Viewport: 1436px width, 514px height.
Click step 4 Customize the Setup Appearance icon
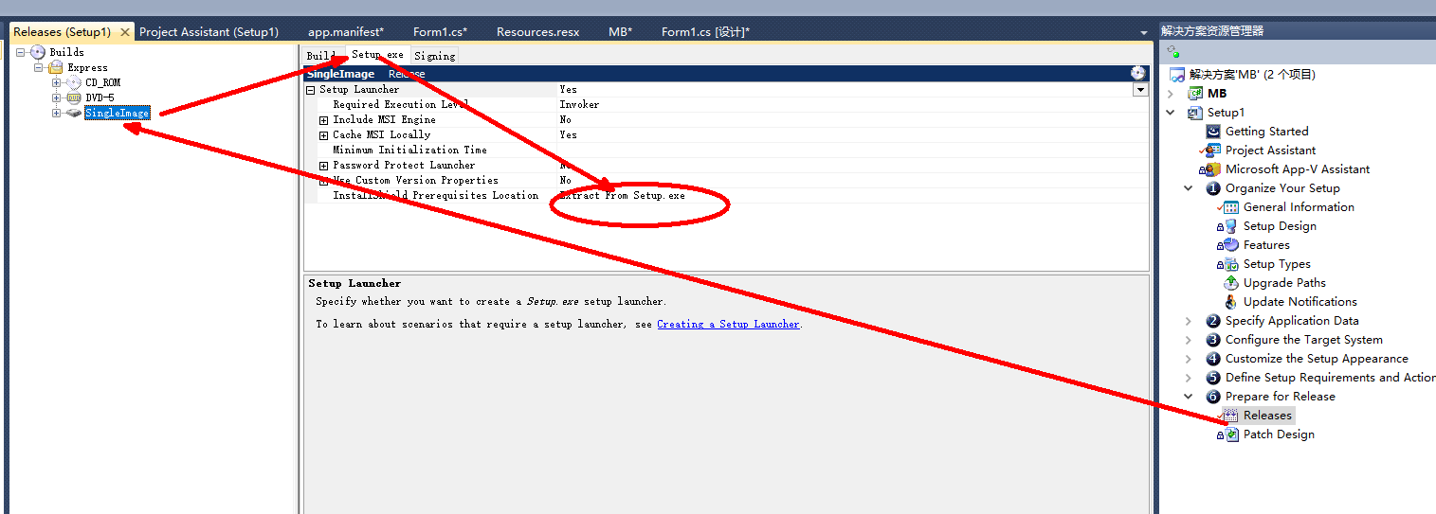(1213, 358)
